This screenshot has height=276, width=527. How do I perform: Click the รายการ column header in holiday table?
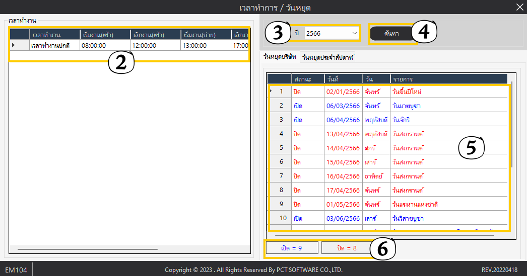448,79
